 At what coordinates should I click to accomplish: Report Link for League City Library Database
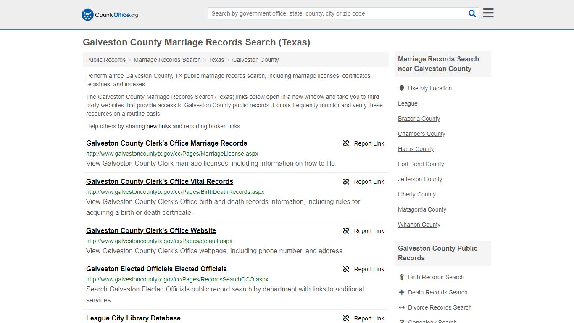[369, 318]
